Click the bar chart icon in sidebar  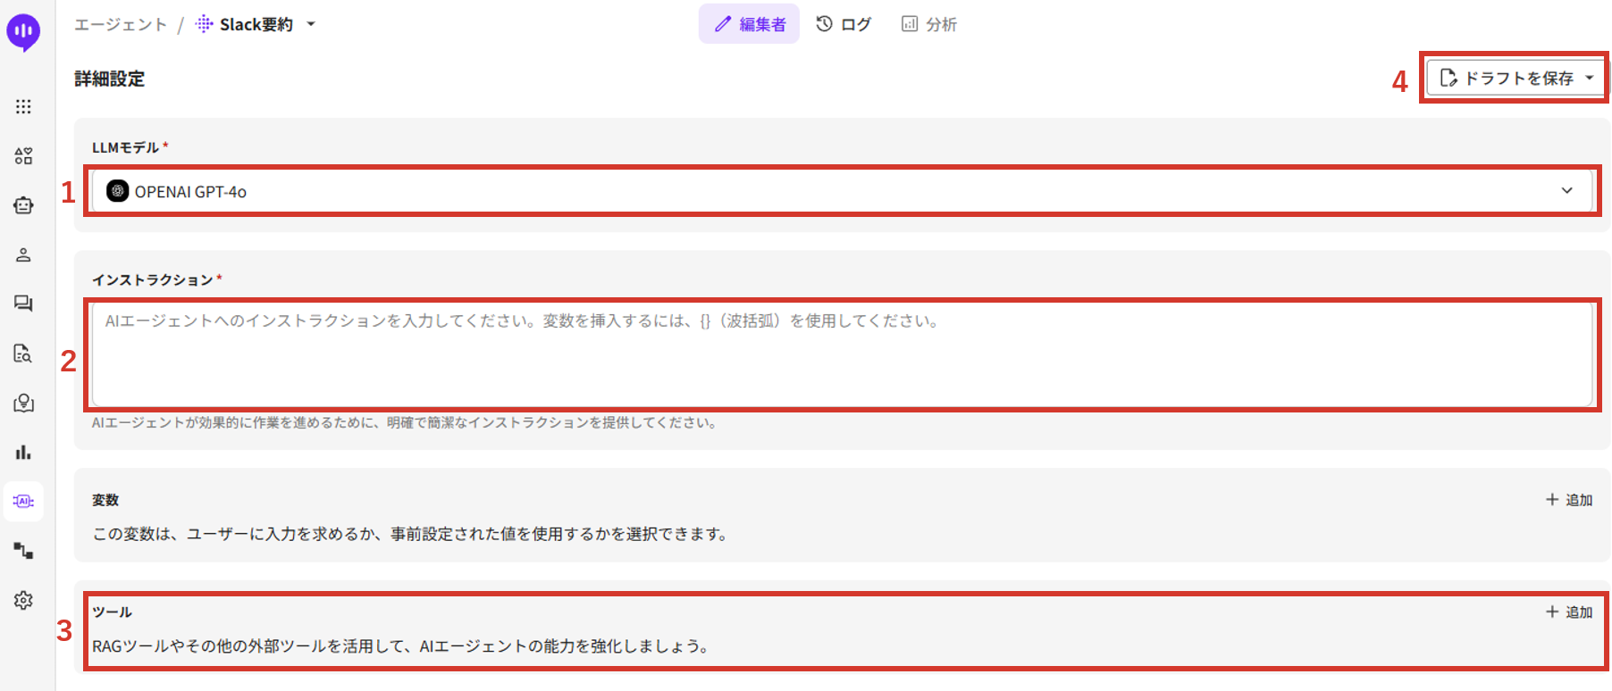pyautogui.click(x=23, y=453)
